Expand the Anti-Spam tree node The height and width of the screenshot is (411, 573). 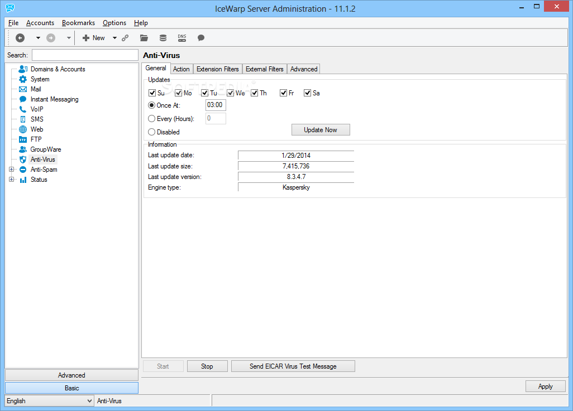coord(11,170)
